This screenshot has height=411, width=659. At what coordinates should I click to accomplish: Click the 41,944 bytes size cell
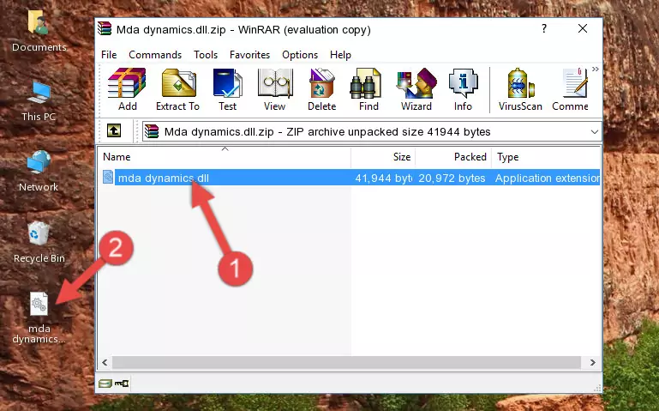[383, 178]
